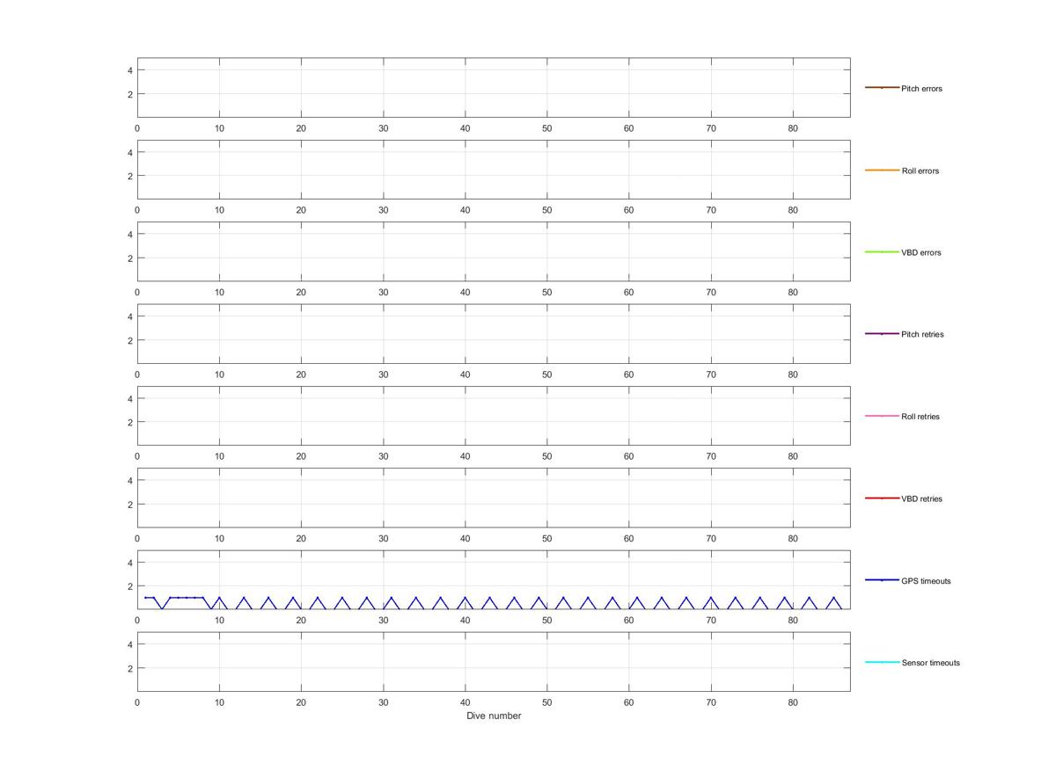Image resolution: width=1056 pixels, height=778 pixels.
Task: Click tick label '10' under the Pitch errors plot
Action: point(219,128)
